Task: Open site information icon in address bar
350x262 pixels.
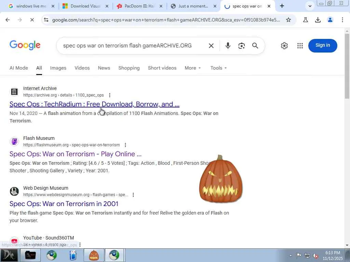Action: pyautogui.click(x=46, y=20)
